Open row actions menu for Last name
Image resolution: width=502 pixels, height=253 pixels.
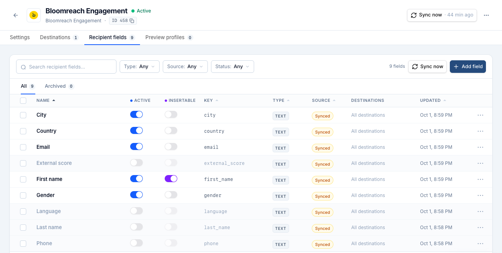pyautogui.click(x=480, y=228)
